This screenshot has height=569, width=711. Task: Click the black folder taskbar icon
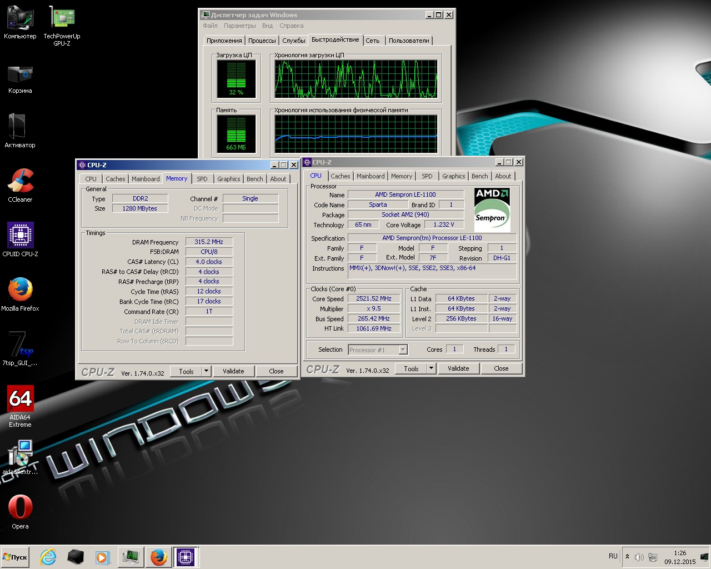point(76,557)
